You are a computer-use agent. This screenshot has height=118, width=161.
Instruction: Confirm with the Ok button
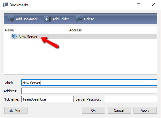(93, 110)
